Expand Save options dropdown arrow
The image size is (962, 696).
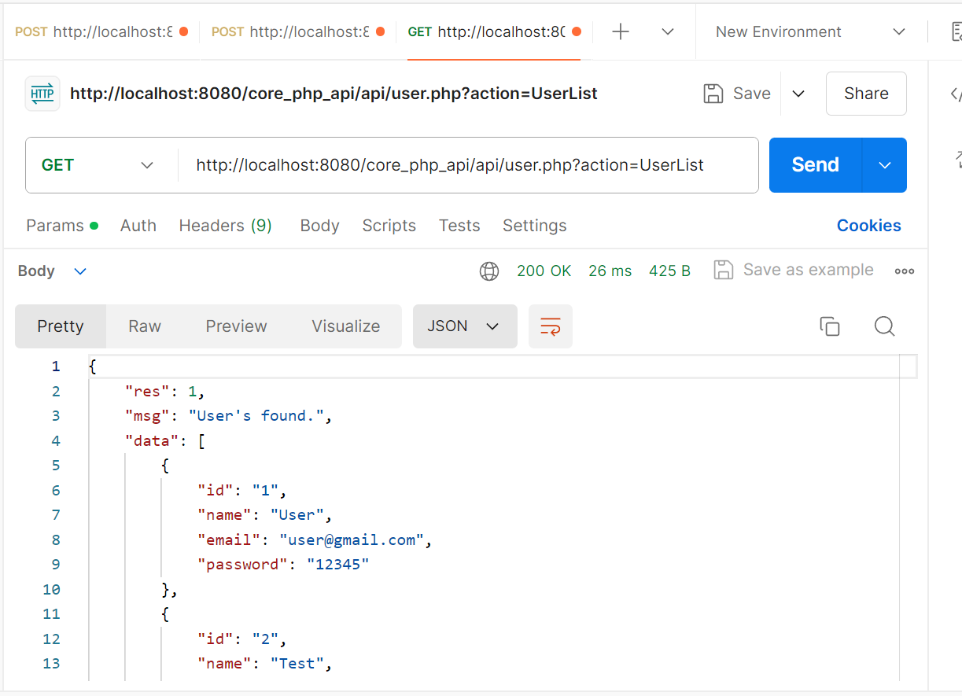coord(798,94)
